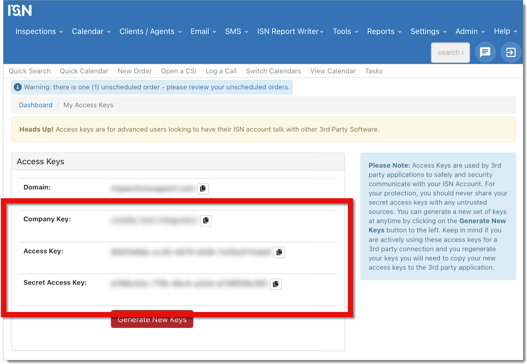Click the Generate New Keys button

click(x=152, y=319)
